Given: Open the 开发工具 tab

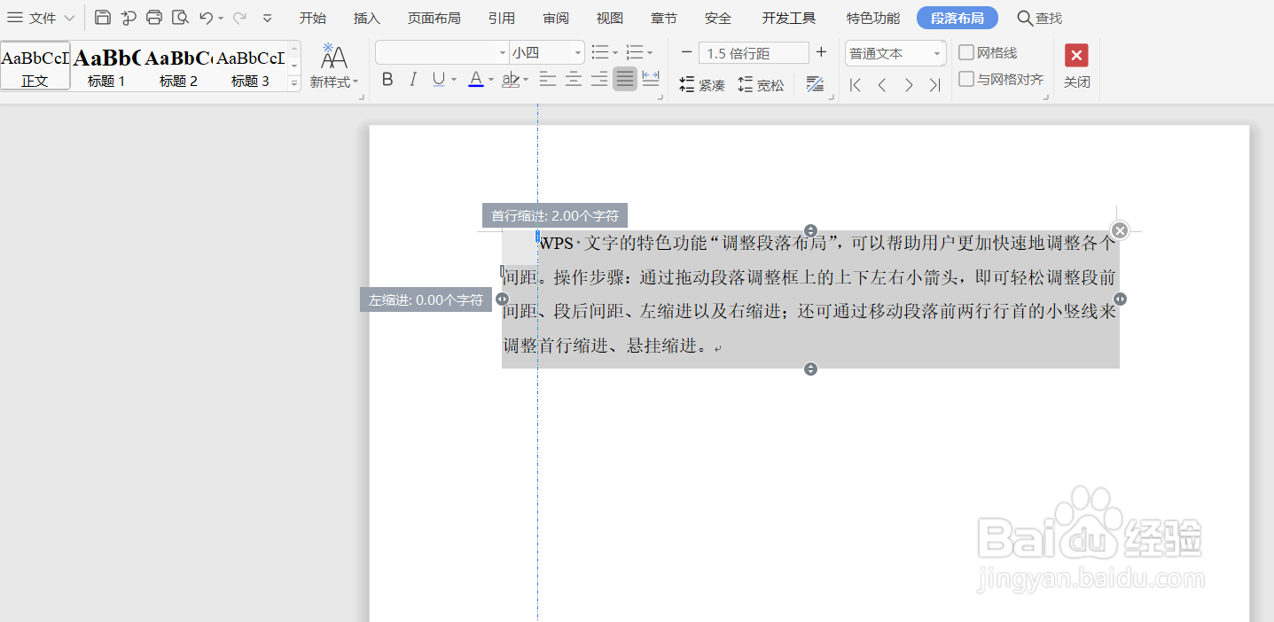Looking at the screenshot, I should (788, 18).
